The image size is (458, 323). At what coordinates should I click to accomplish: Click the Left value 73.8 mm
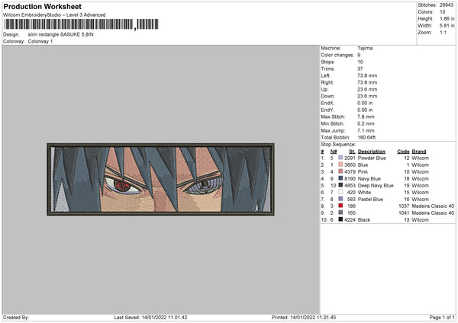[367, 75]
